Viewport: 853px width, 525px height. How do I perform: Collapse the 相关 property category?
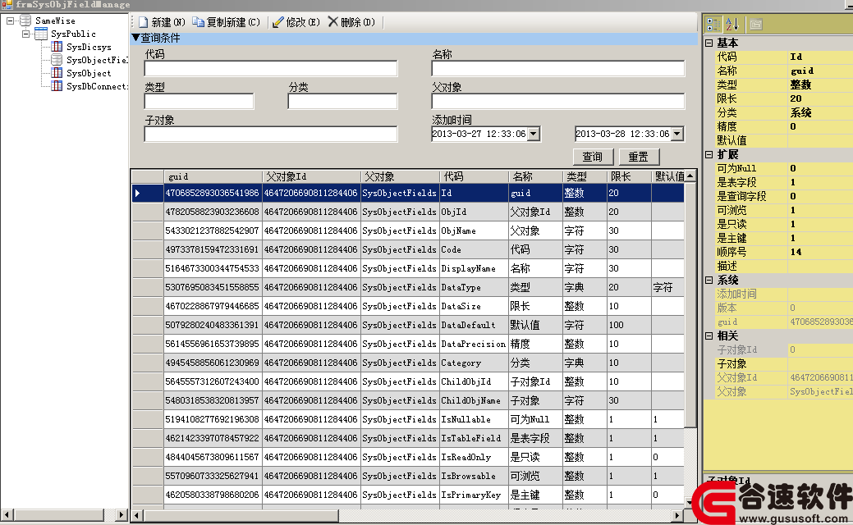(709, 336)
